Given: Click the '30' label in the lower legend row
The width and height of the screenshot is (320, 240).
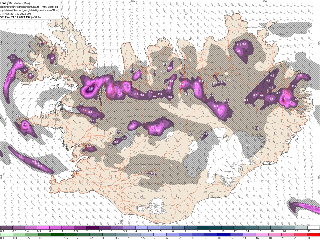Looking at the screenshot, I should click(x=308, y=238).
